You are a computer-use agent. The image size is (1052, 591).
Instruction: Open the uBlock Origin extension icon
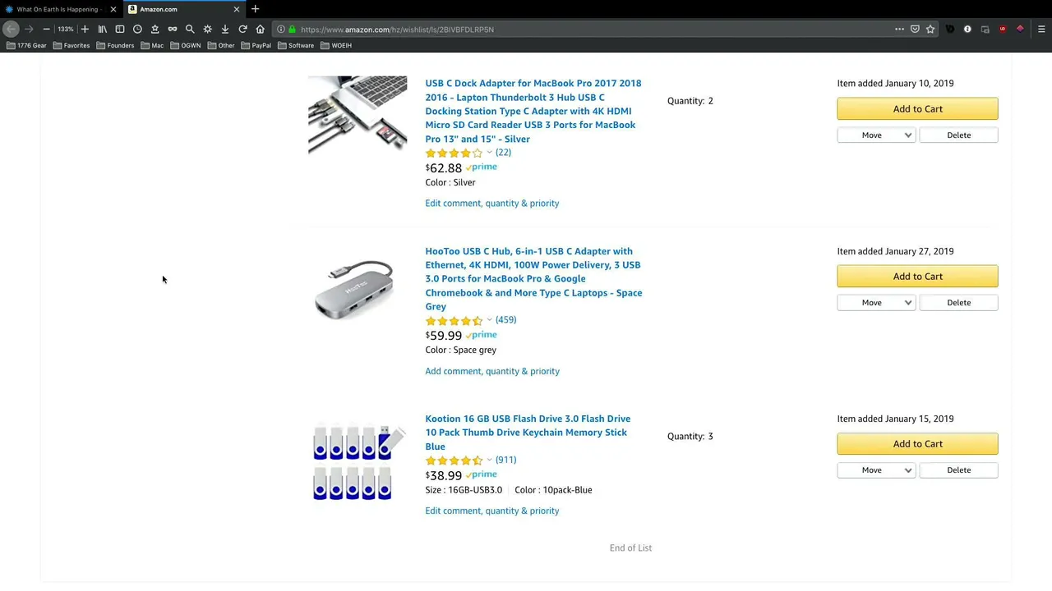[x=1003, y=29]
